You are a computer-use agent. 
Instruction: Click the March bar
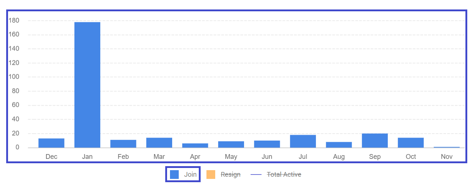point(159,143)
